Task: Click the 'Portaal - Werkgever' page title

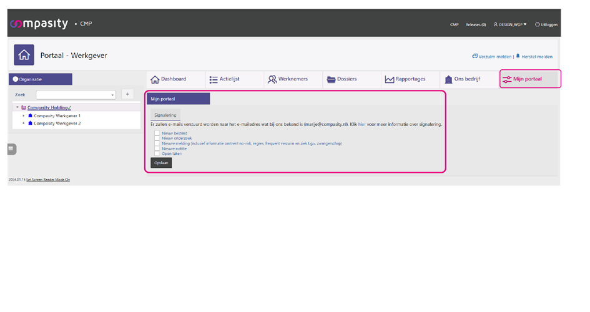Action: point(74,56)
